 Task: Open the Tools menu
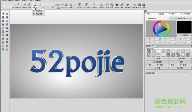click(x=31, y=1)
